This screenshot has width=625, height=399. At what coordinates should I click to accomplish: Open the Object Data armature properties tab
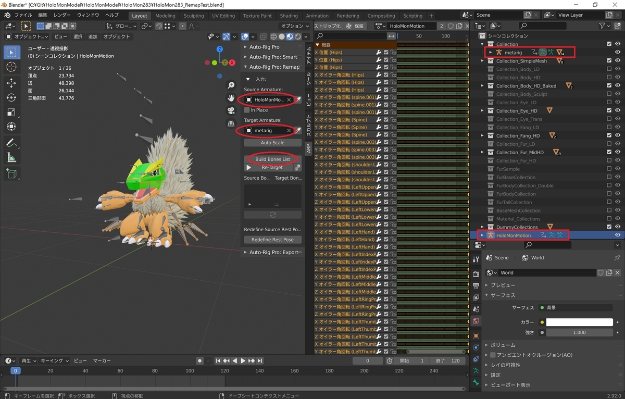[476, 371]
